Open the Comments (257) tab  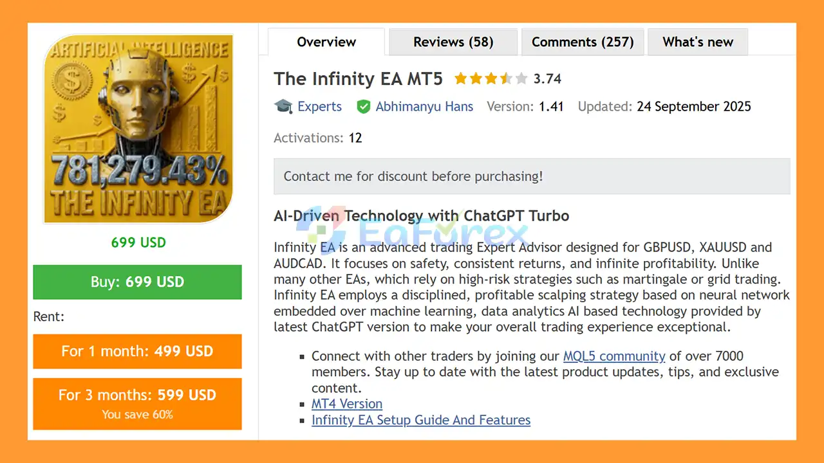583,42
